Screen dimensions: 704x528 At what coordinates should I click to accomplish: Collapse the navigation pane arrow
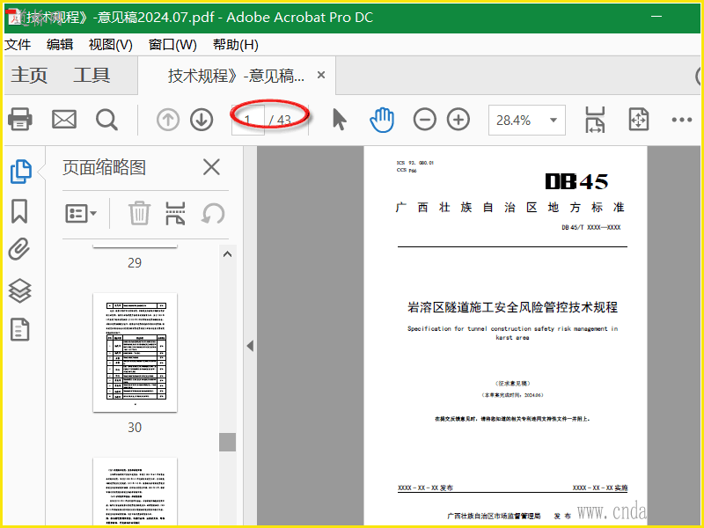coord(250,346)
